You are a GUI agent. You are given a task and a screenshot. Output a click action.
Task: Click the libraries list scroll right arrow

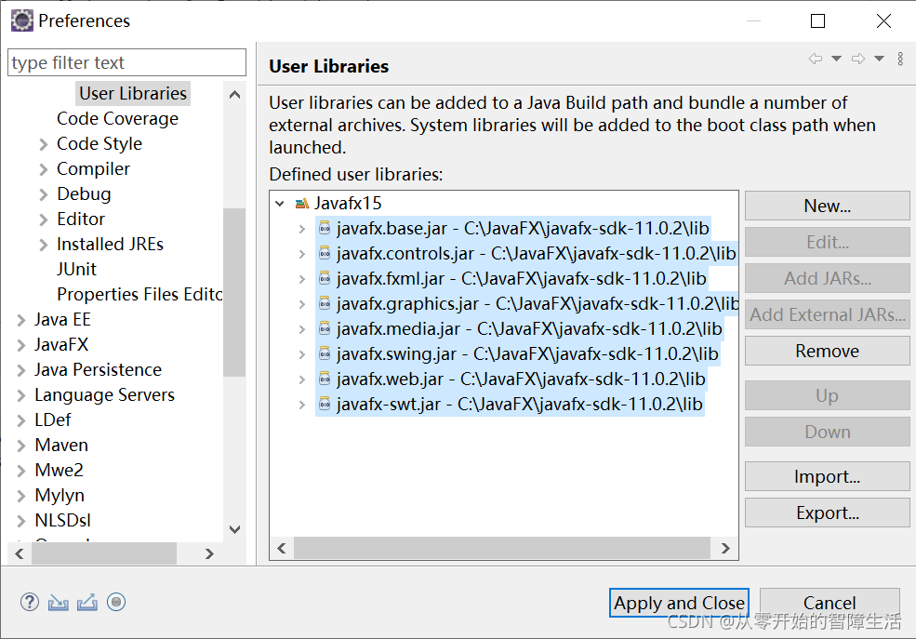point(725,548)
